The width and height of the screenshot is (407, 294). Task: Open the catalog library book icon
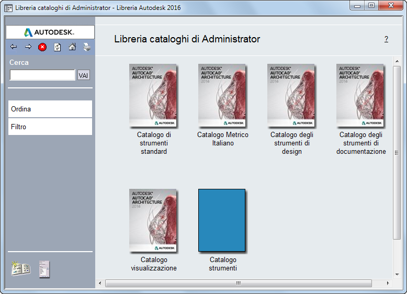(x=21, y=268)
